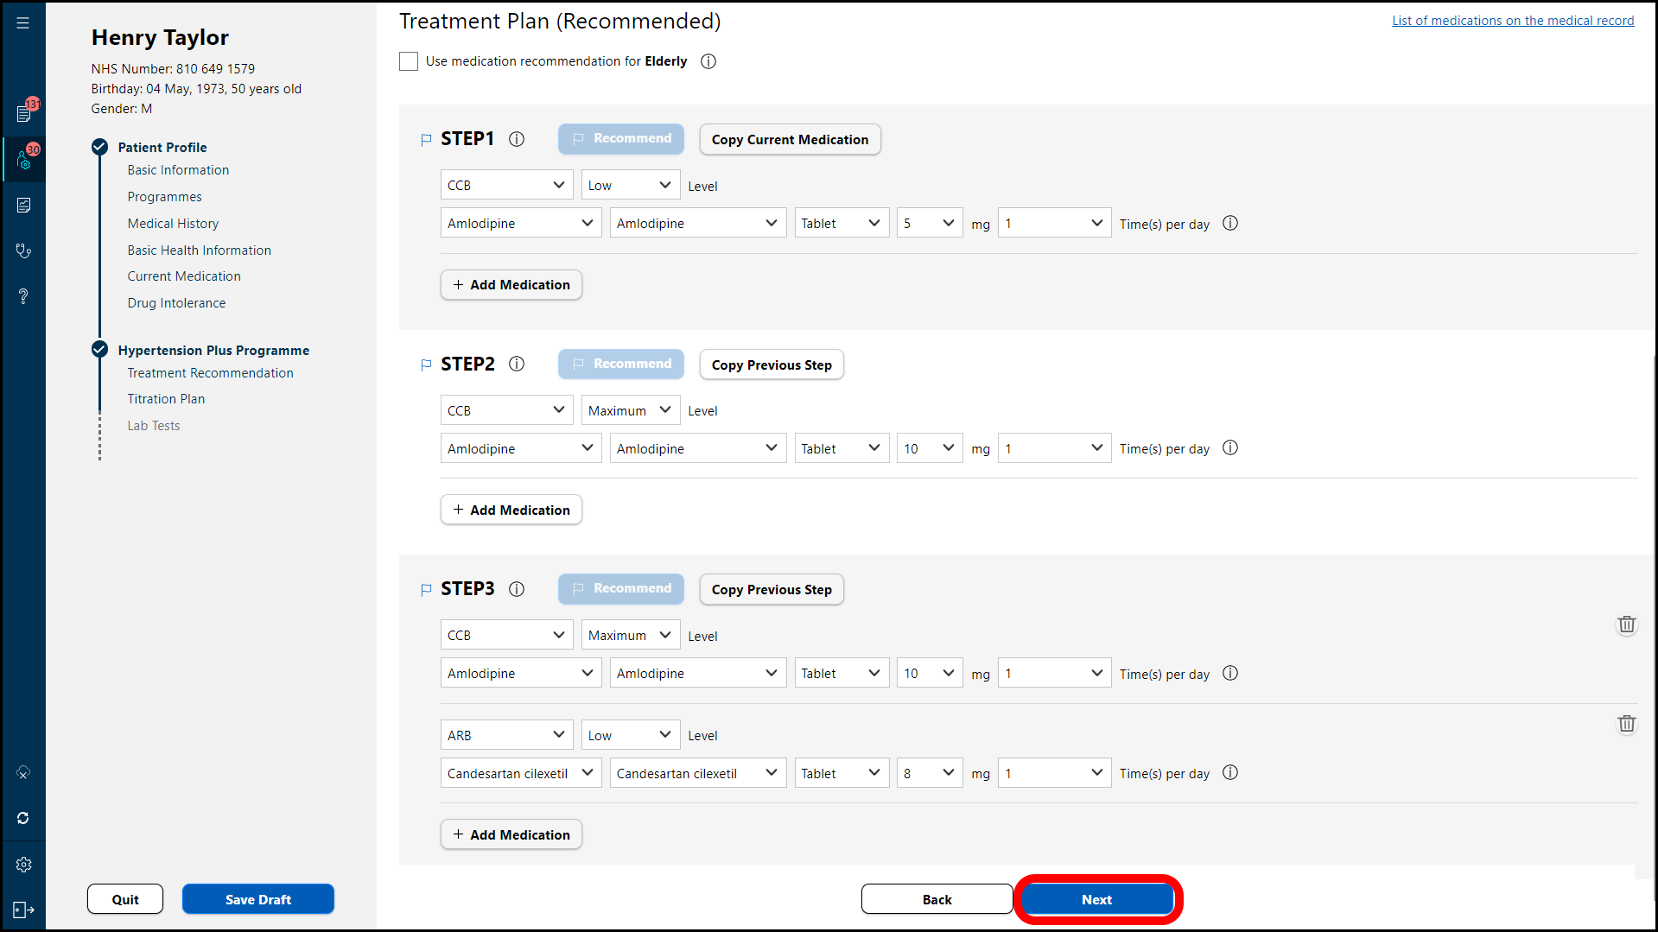Image resolution: width=1658 pixels, height=932 pixels.
Task: Click the info icon beside STEP2
Action: click(517, 365)
